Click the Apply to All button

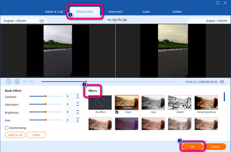point(15,135)
